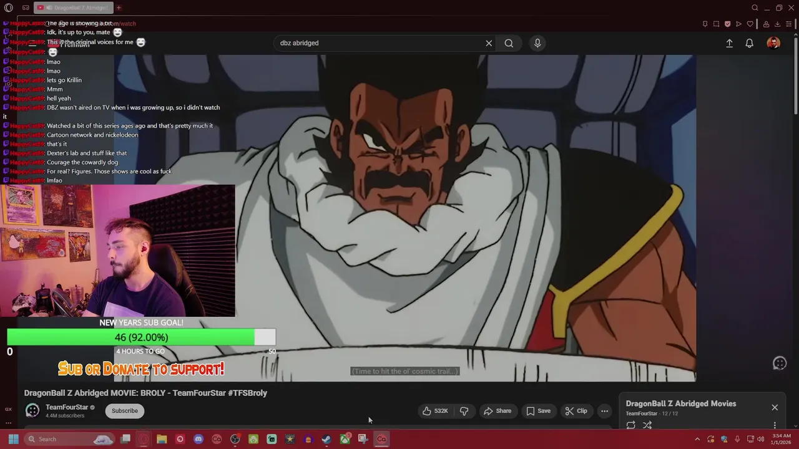
Task: Toggle shuffle playlist
Action: point(647,425)
